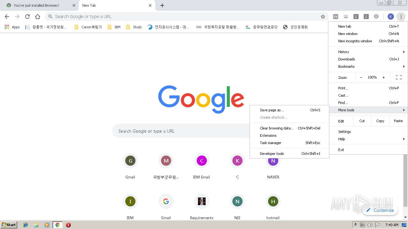Open the home page via house icon
The width and height of the screenshot is (408, 229).
click(38, 17)
